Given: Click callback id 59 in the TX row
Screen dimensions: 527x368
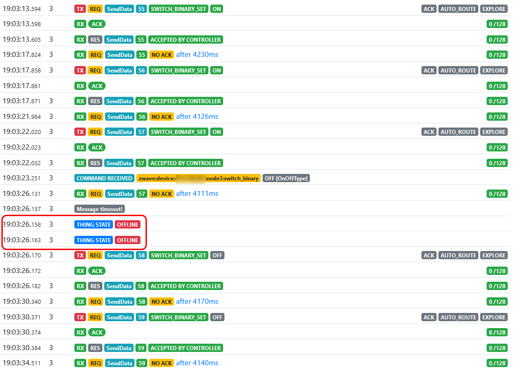Looking at the screenshot, I should [141, 317].
